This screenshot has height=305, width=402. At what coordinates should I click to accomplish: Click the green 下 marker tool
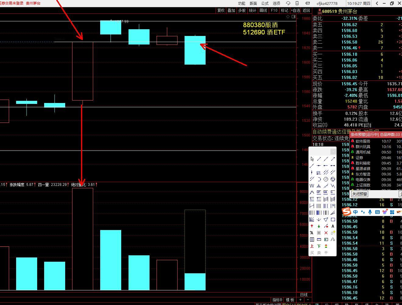point(319,246)
